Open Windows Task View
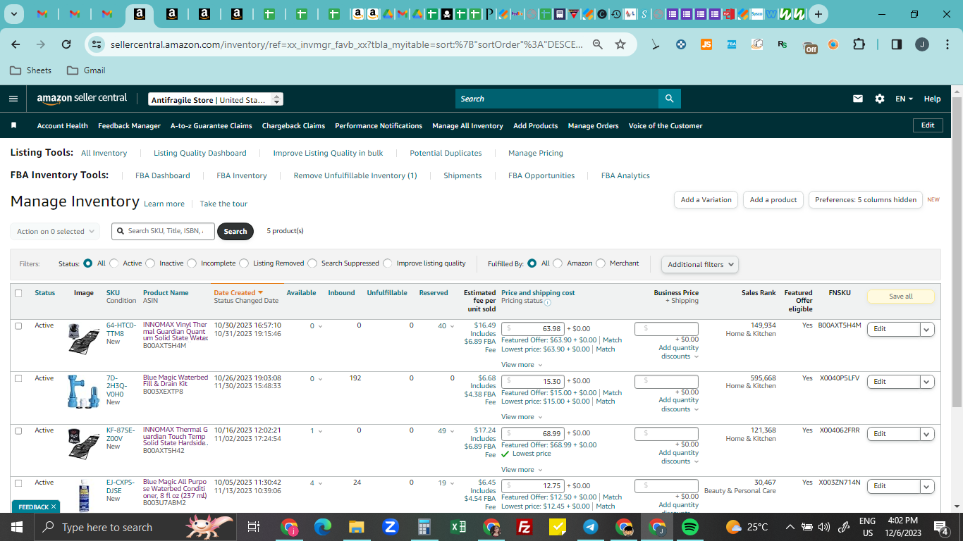This screenshot has height=541, width=963. pyautogui.click(x=254, y=527)
